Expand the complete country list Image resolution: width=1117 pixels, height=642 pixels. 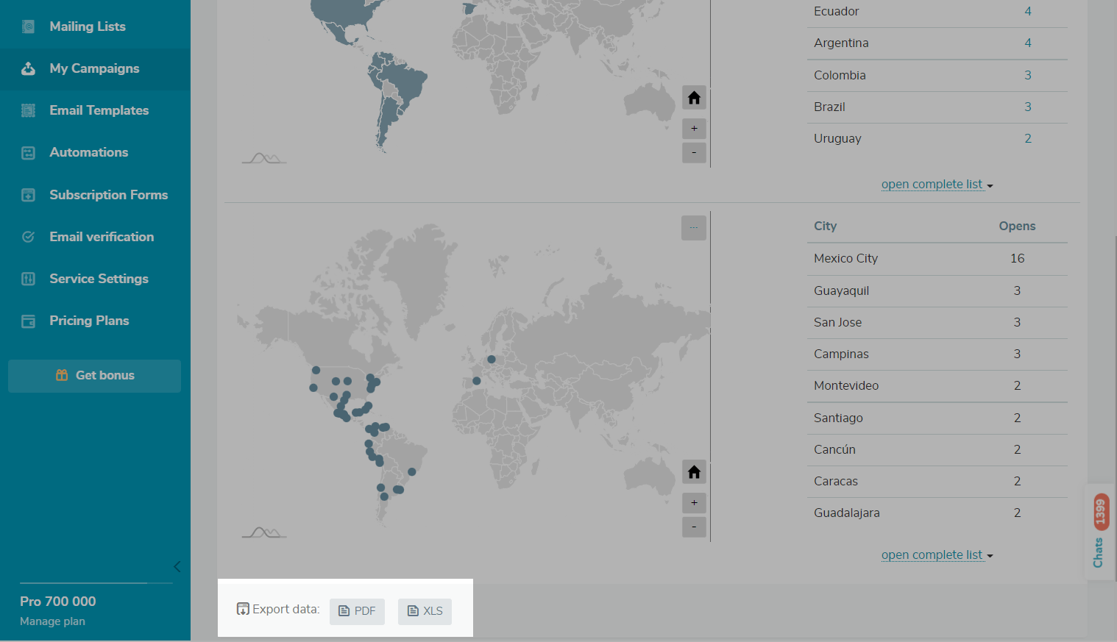click(x=936, y=185)
